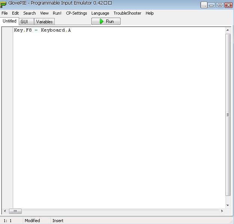Image resolution: width=234 pixels, height=224 pixels.
Task: Click the minimize-to-tray dot button in title bar
Action: coord(204,5)
